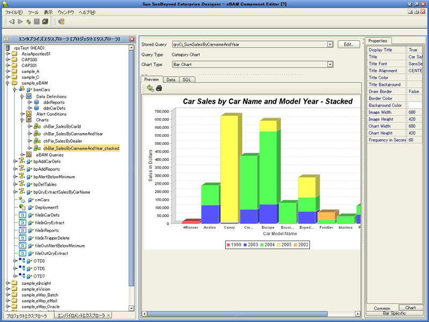Screen dimensions: 429x322
Task: Click the Background Color swatch value
Action: 415,105
